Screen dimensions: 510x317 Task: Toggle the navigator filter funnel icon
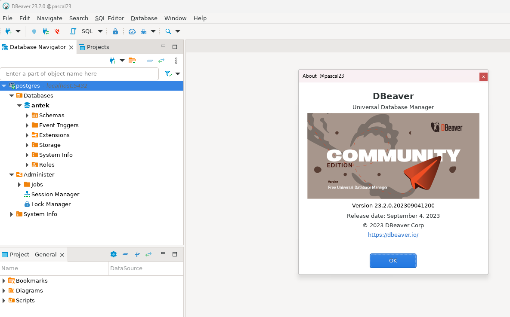click(168, 74)
